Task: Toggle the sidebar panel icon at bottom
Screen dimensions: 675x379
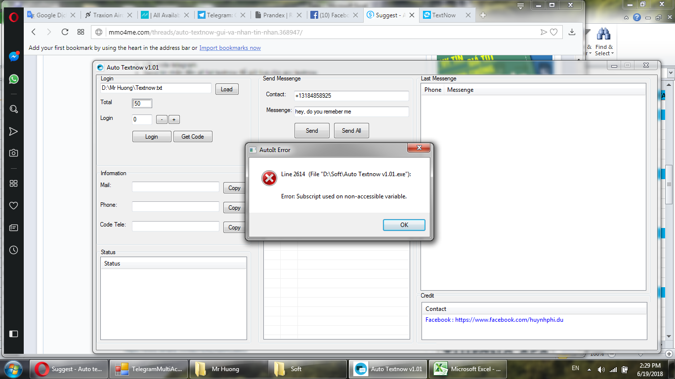Action: click(14, 334)
